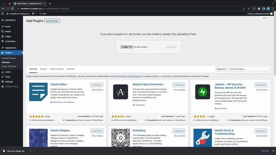This screenshot has width=276, height=155.
Task: Open the Posts menu icon
Action: [x=3, y=27]
